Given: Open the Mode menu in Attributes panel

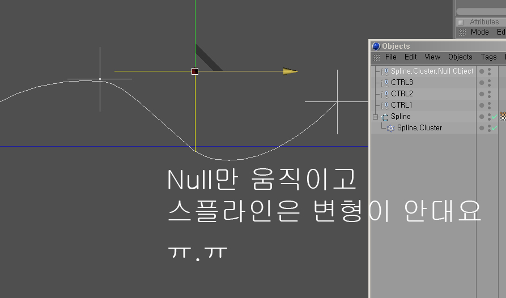Looking at the screenshot, I should [479, 32].
